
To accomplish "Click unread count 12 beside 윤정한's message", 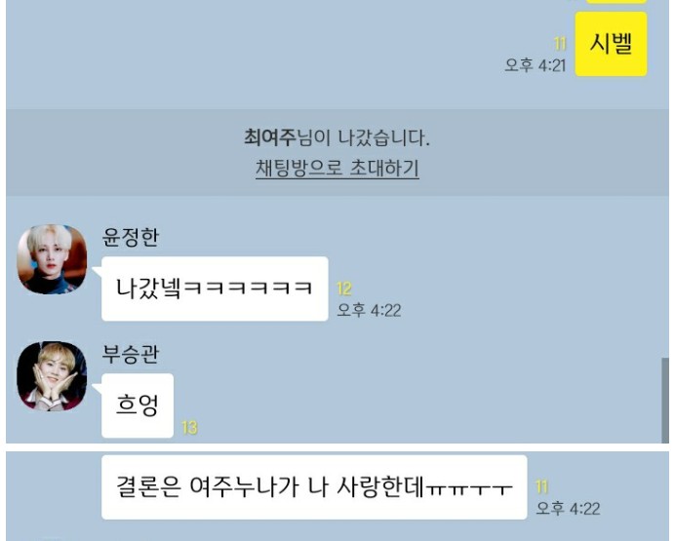I will [344, 289].
